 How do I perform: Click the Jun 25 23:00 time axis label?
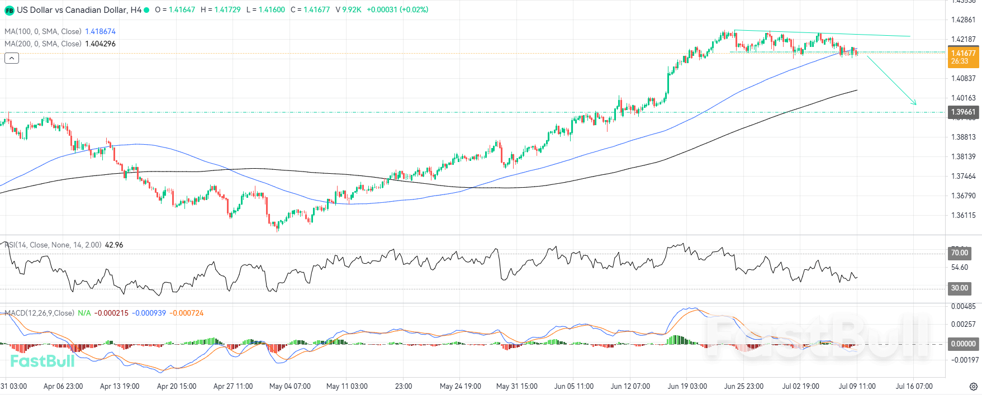744,386
